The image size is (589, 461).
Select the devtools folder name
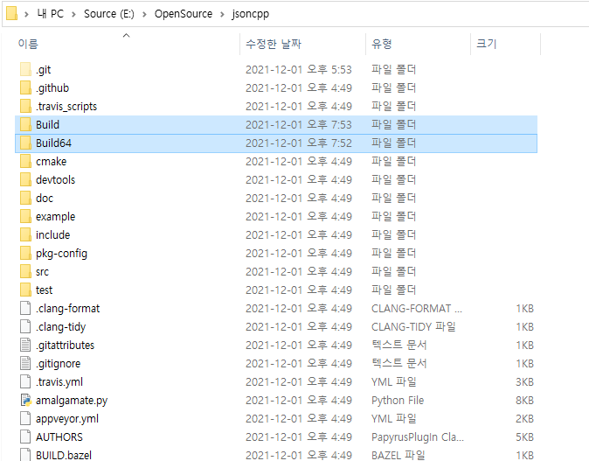56,179
